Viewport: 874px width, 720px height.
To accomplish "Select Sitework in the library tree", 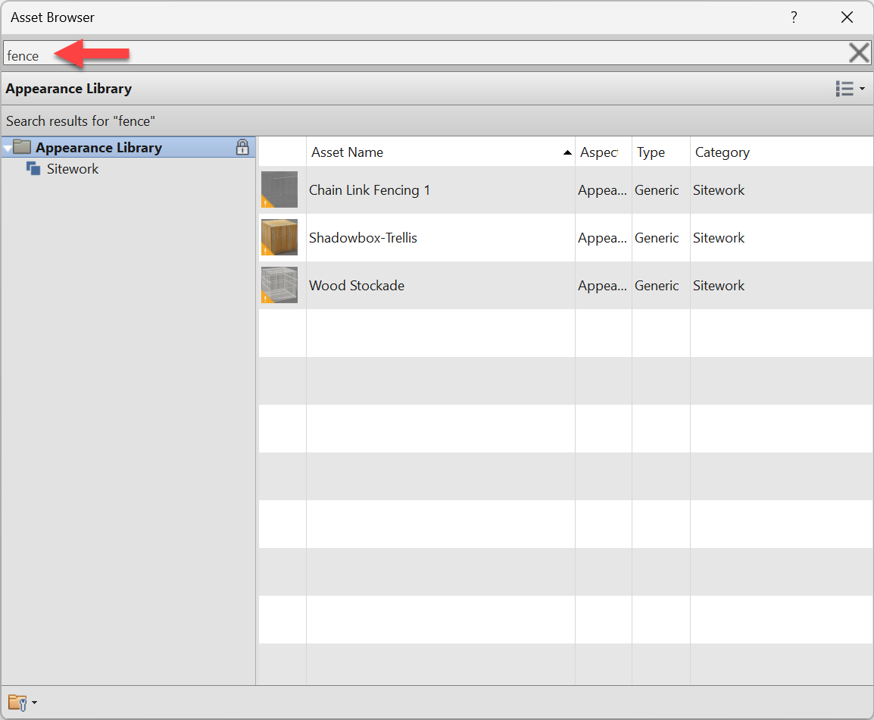I will point(72,168).
